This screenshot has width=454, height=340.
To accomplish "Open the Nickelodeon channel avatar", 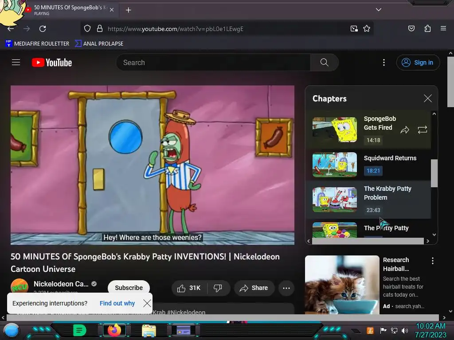I will tap(20, 286).
